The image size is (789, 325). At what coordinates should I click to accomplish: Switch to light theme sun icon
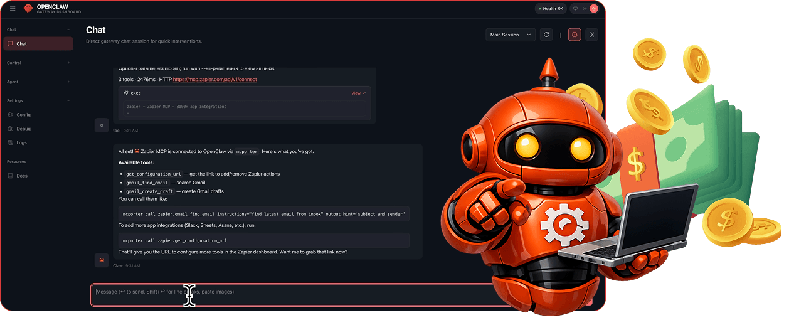tap(585, 8)
